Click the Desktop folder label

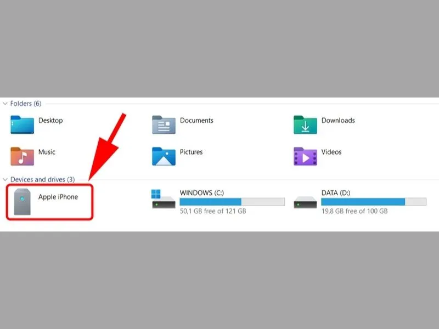point(50,120)
